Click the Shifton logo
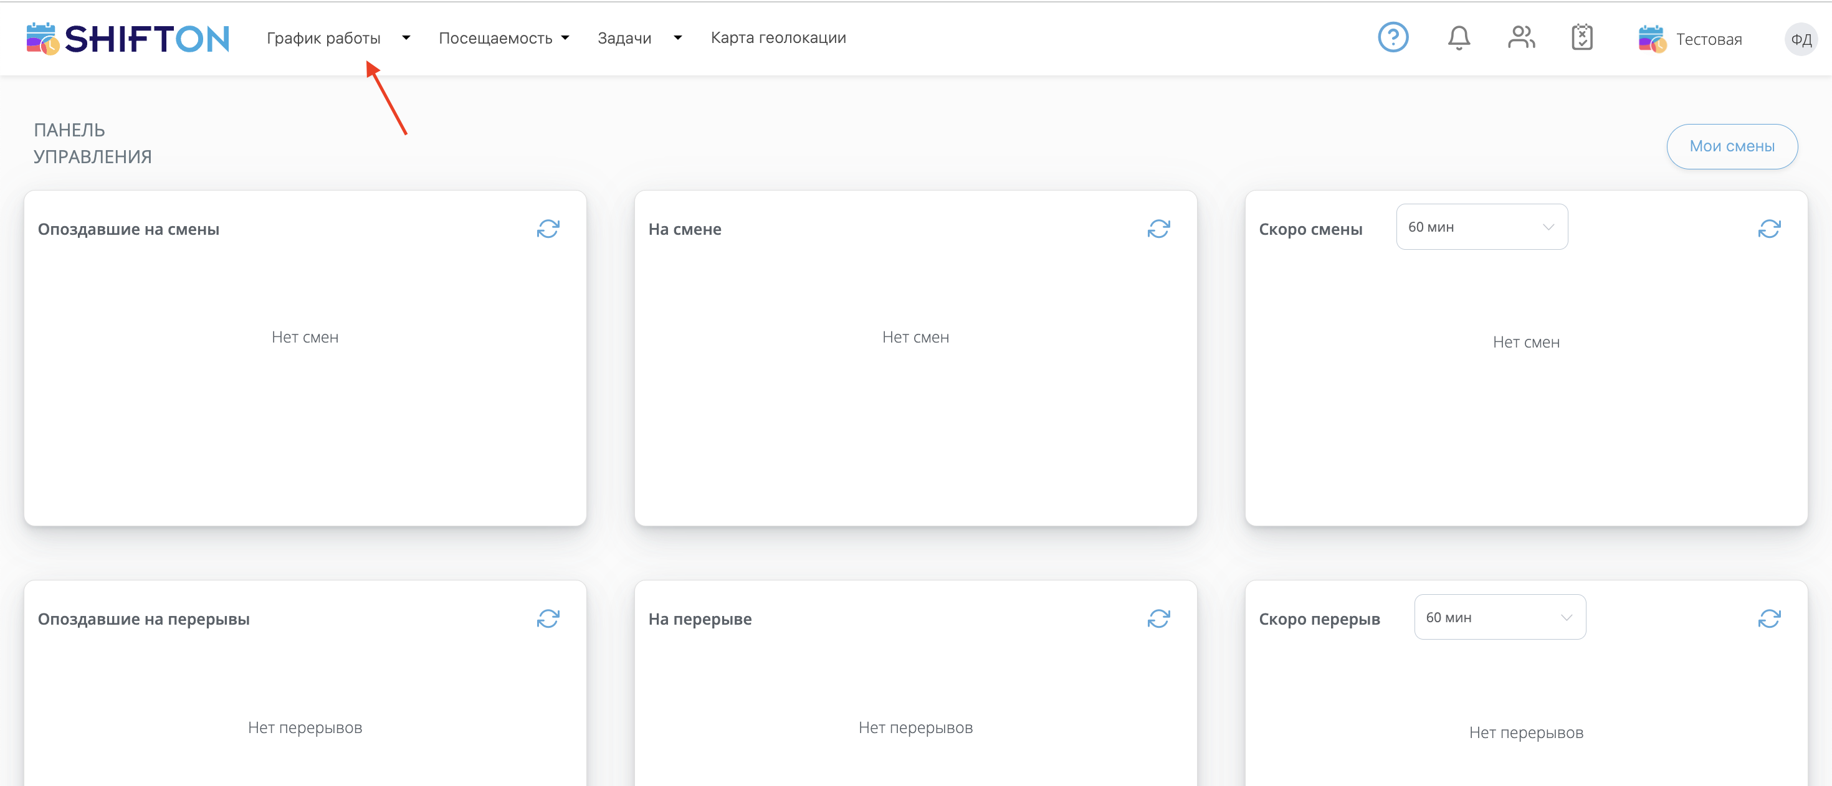This screenshot has height=786, width=1832. [x=128, y=39]
